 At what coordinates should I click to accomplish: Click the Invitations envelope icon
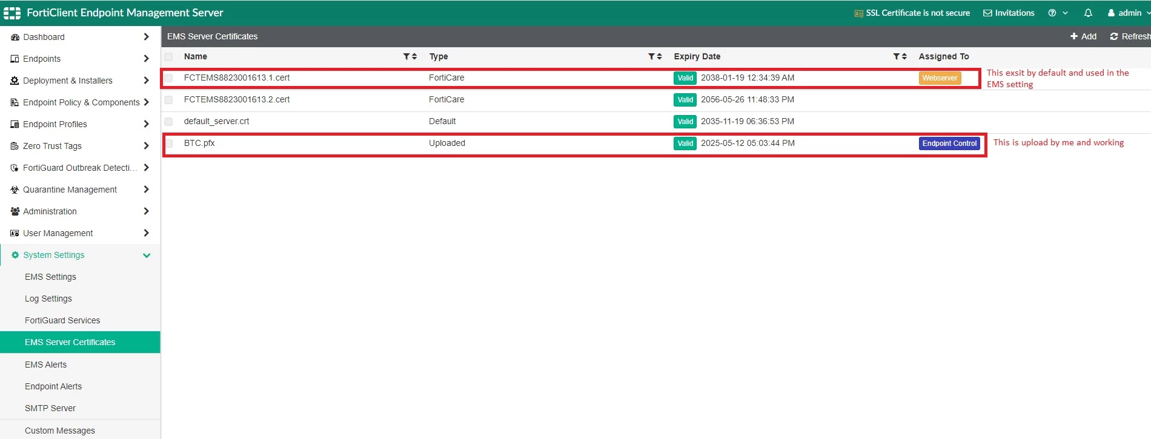pos(987,13)
